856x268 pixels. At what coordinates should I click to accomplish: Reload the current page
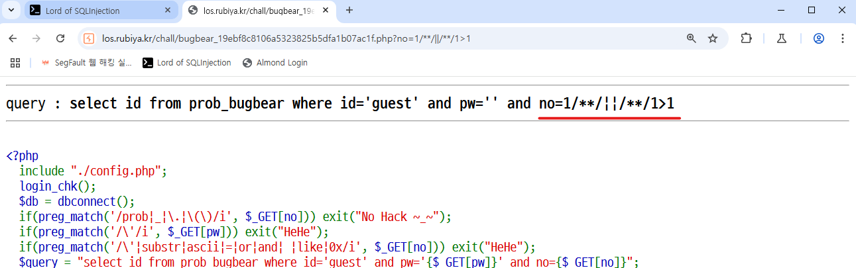coord(60,38)
